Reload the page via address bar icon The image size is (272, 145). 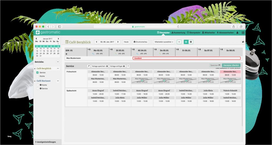pos(178,27)
